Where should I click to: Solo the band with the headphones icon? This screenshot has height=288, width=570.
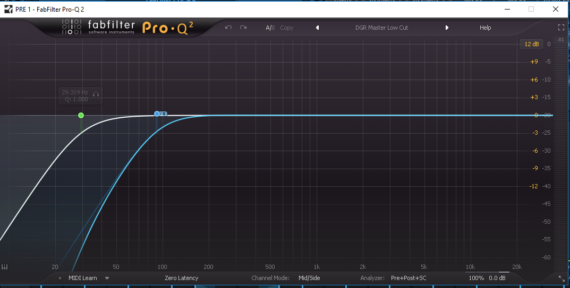(96, 94)
